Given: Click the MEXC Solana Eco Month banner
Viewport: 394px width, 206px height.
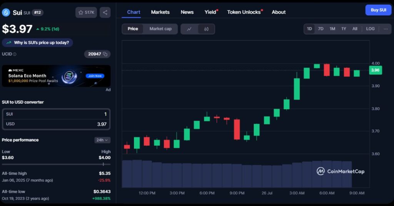Looking at the screenshot, I should click(56, 76).
